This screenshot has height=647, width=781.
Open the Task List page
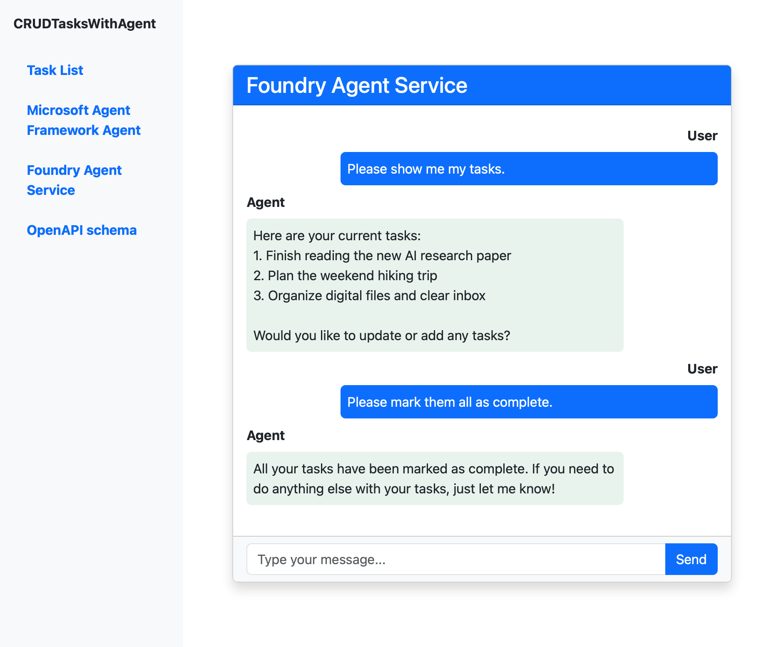pyautogui.click(x=55, y=70)
